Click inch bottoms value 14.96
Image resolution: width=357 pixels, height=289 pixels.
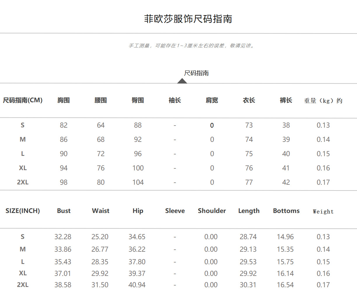pos(285,237)
